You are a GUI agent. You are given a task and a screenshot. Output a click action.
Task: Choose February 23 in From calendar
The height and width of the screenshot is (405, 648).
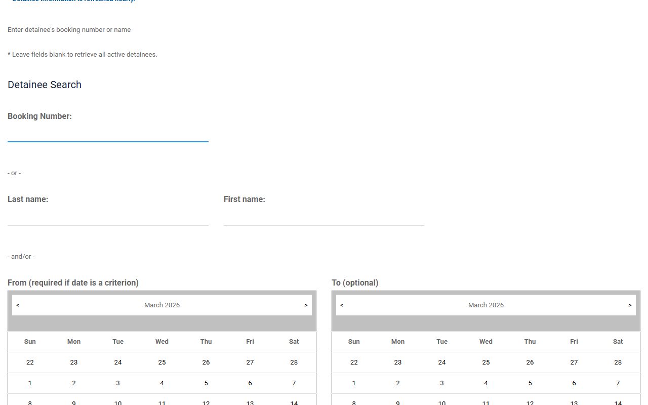(x=74, y=362)
